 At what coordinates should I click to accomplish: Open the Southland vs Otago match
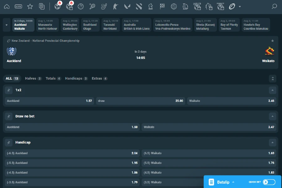[x=90, y=25]
